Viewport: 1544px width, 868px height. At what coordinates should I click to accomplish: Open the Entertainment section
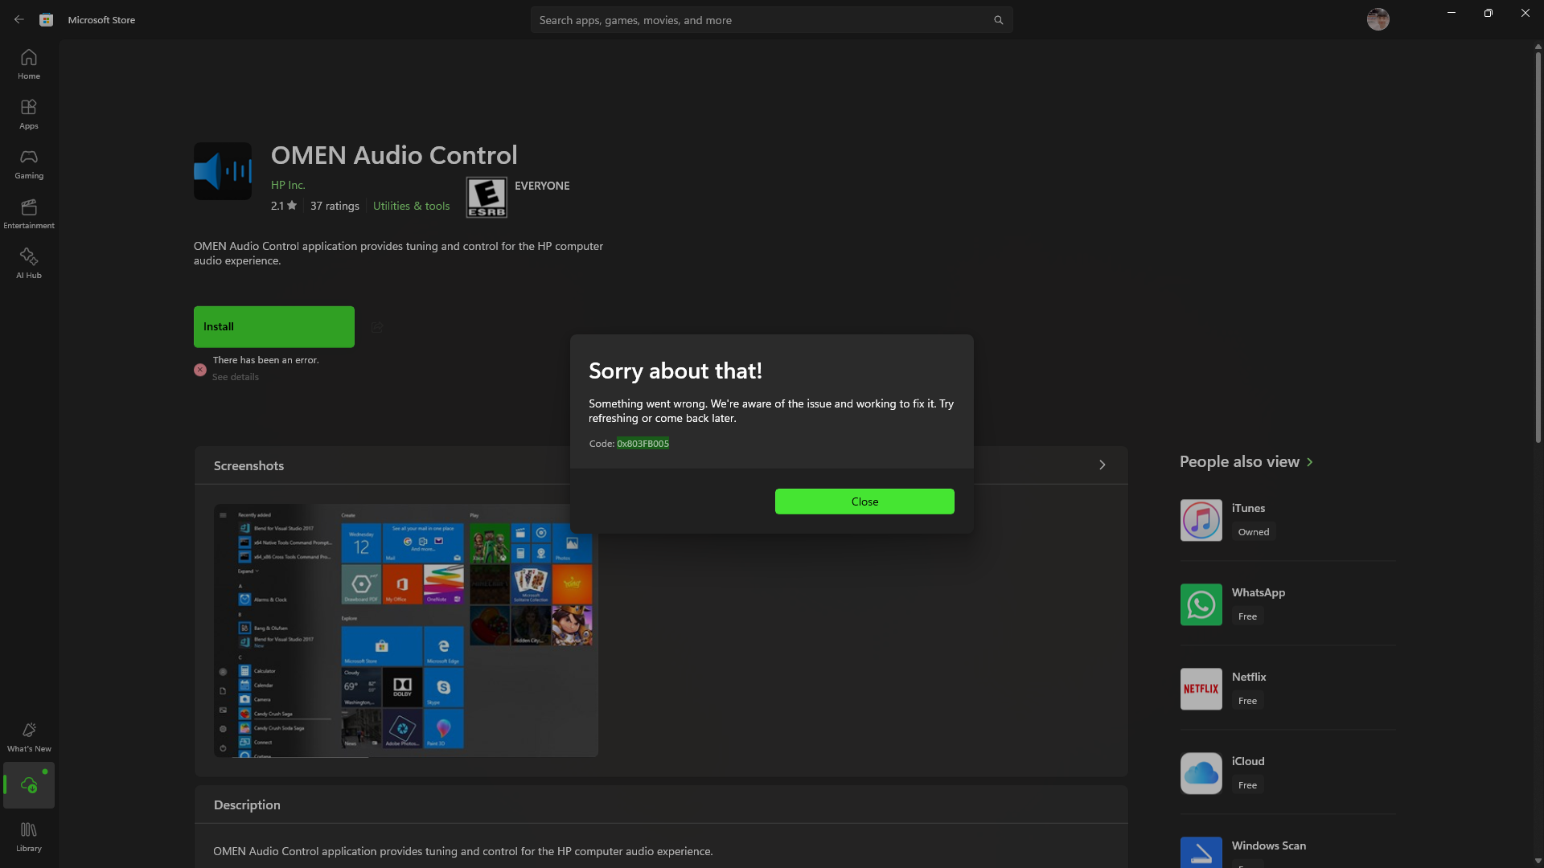tap(28, 213)
